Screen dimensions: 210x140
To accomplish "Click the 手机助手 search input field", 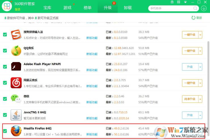I will coord(169,8).
